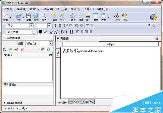The image size is (163, 113).
Task: Click the Site Manager rename icon
Action: click(16, 49)
